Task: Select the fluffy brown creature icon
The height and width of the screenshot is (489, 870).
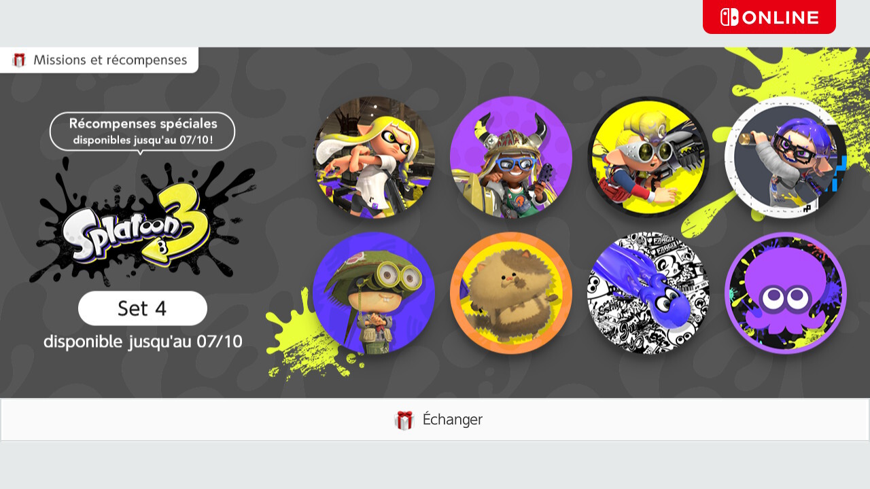Action: (511, 293)
